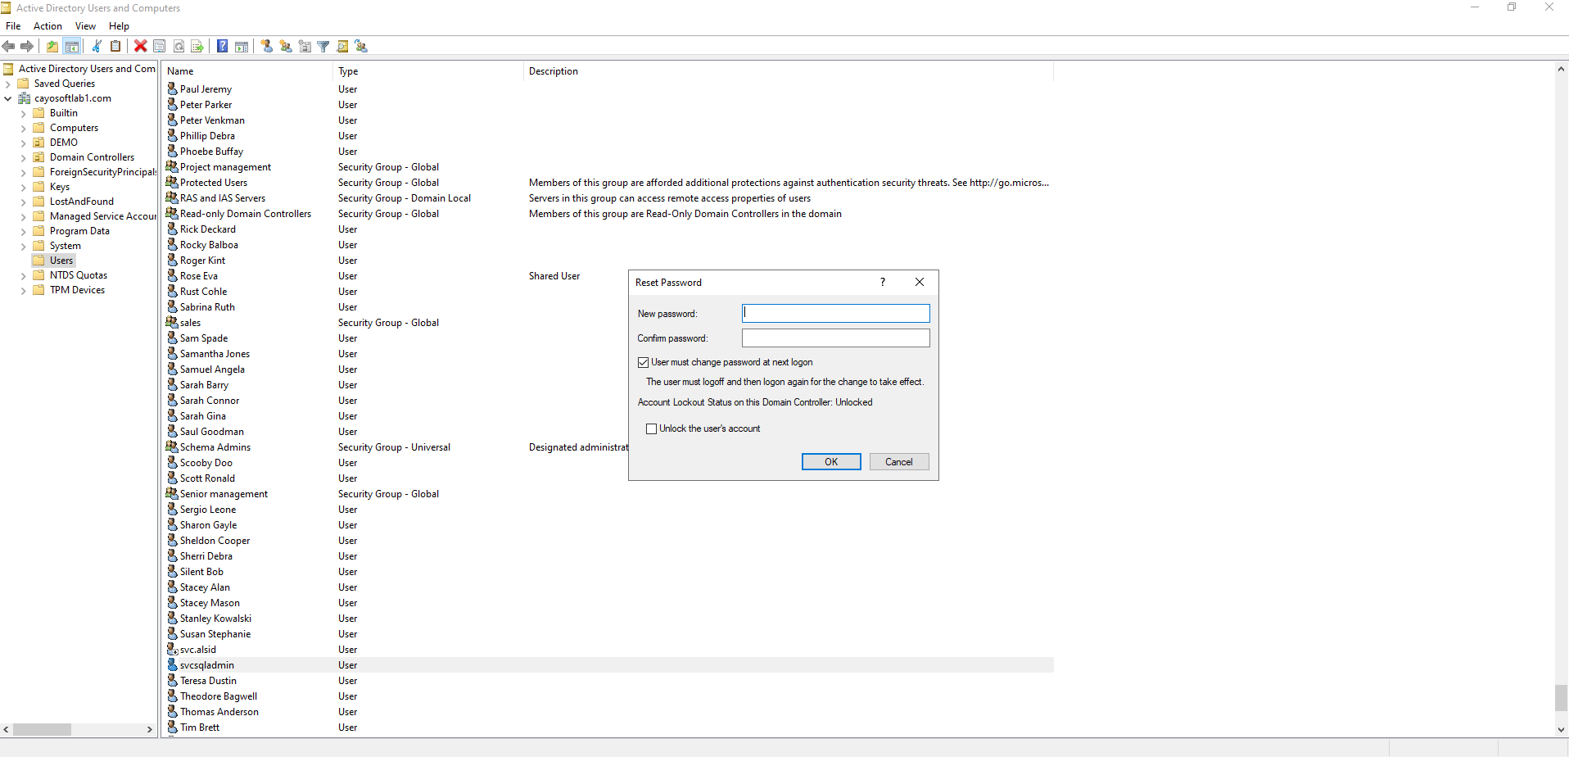Open the View menu
This screenshot has height=757, width=1569.
pos(85,26)
